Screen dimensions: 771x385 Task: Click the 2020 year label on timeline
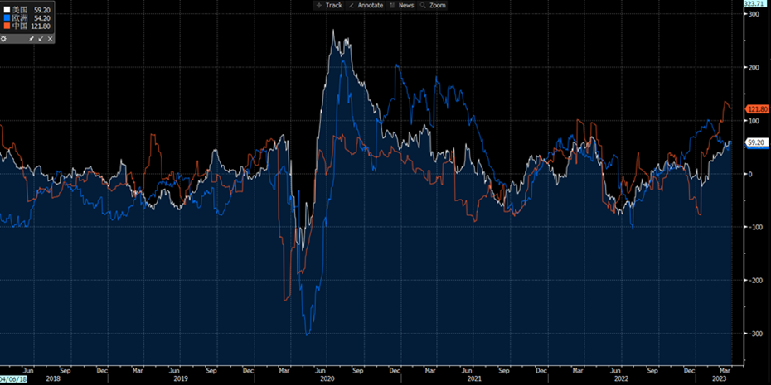(x=327, y=378)
